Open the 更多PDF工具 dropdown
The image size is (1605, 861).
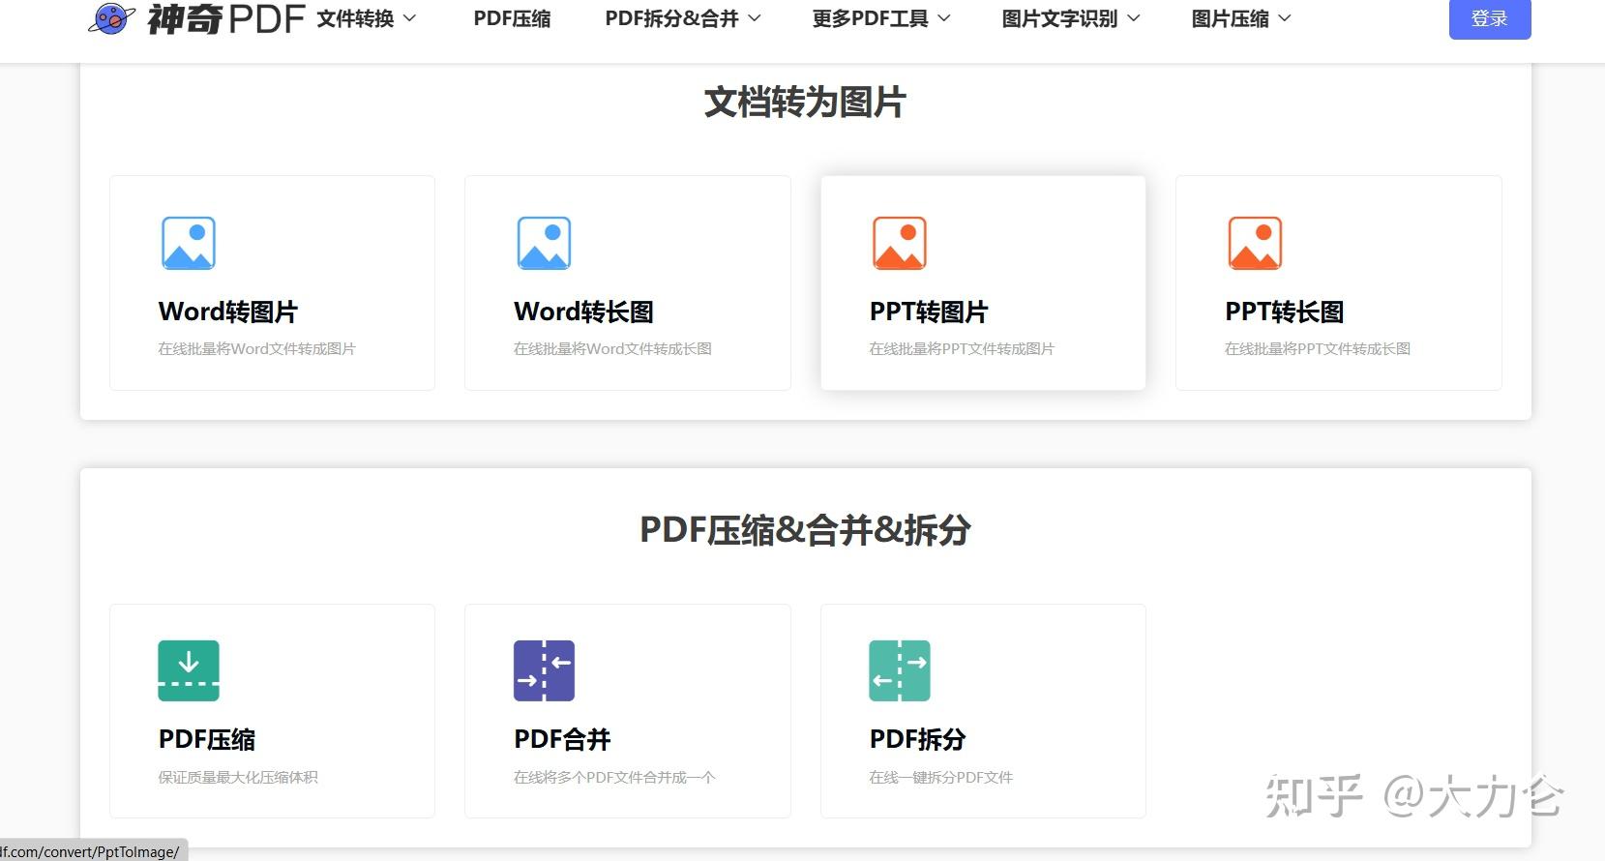(x=880, y=18)
